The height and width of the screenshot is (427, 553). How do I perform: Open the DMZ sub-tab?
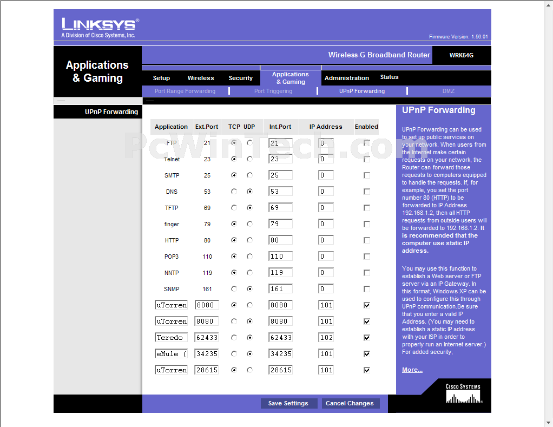[x=448, y=91]
